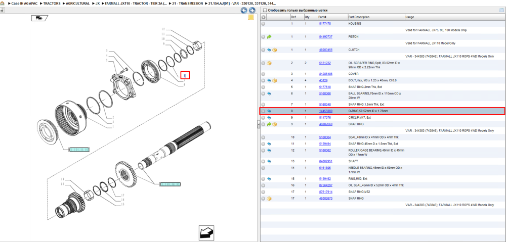The height and width of the screenshot is (242, 506).
Task: Open part number 14455080 link
Action: tap(325, 111)
